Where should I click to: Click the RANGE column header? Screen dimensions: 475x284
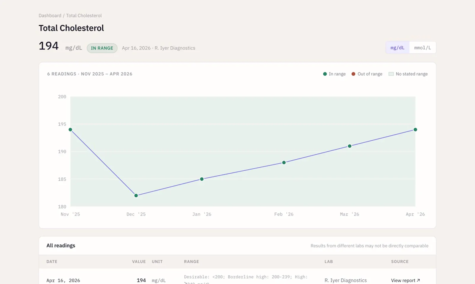[x=191, y=261]
